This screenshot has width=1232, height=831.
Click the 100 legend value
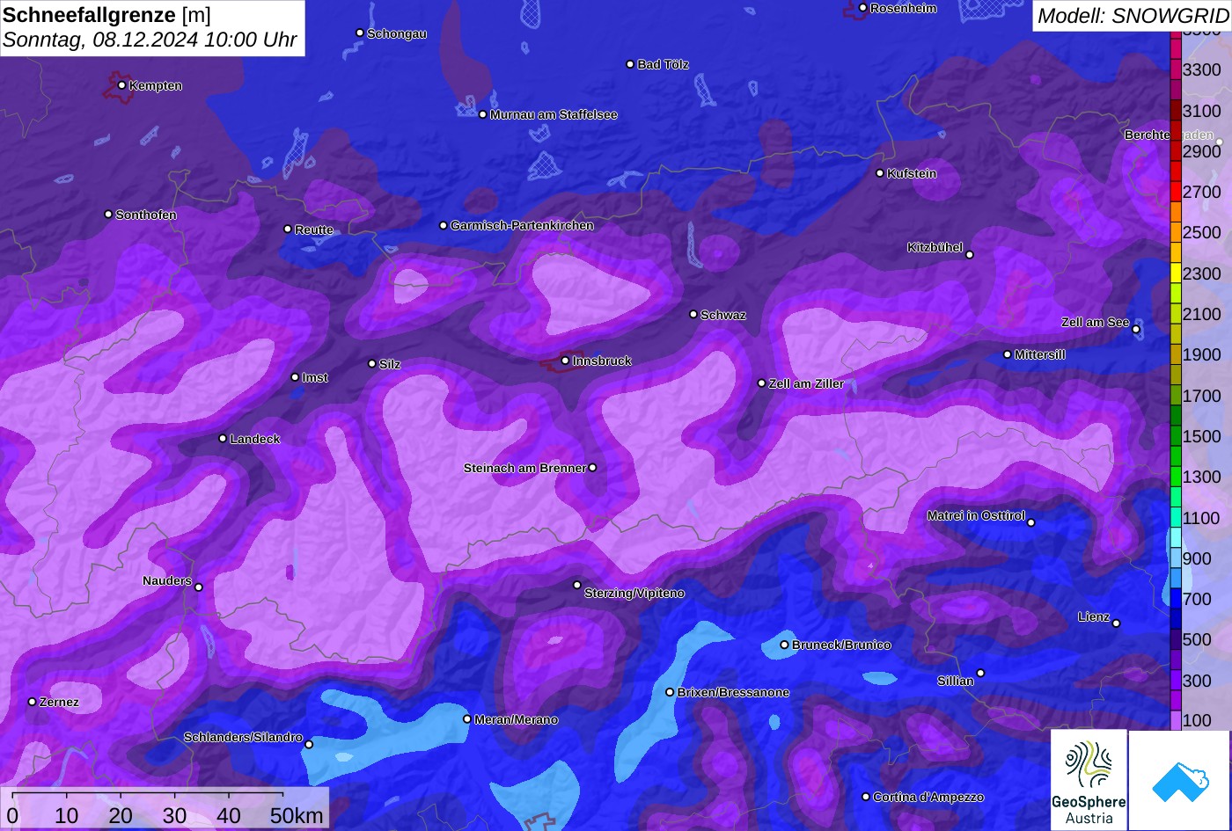pos(1197,721)
